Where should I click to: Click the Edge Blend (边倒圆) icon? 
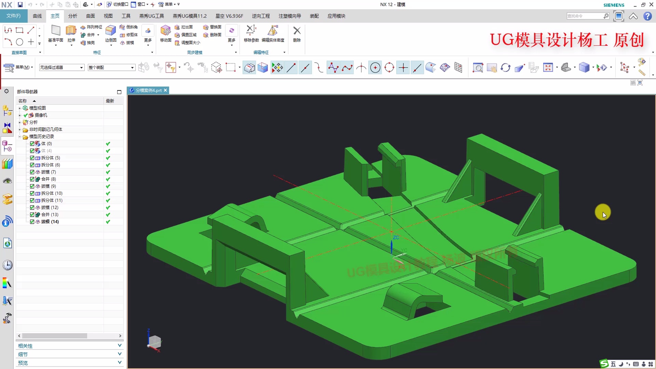110,31
